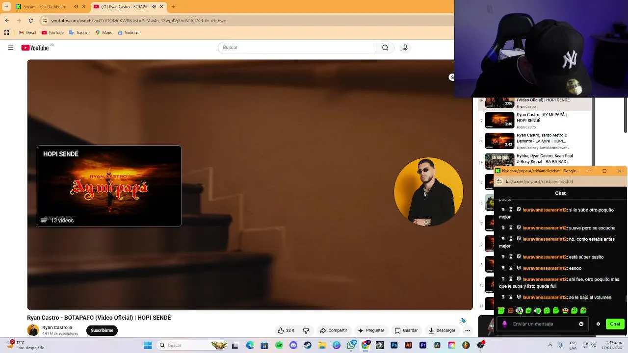
Task: Open Photoshop from the taskbar
Action: [x=394, y=345]
